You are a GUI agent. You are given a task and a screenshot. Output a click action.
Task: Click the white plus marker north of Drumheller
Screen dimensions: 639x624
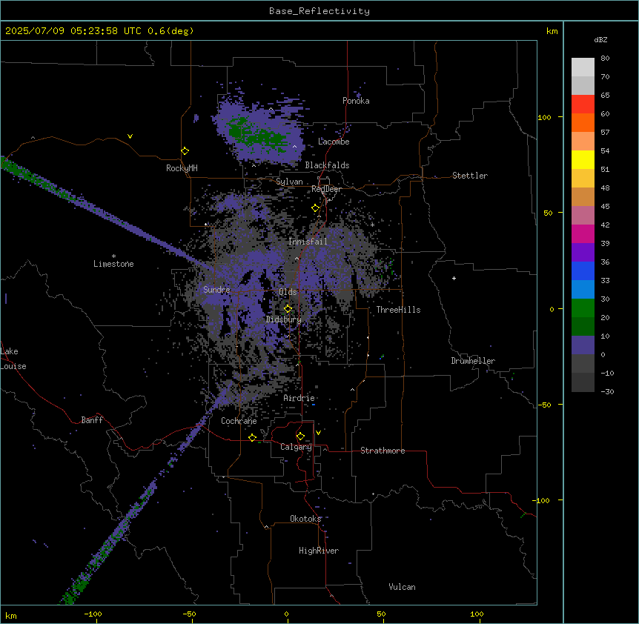[454, 278]
